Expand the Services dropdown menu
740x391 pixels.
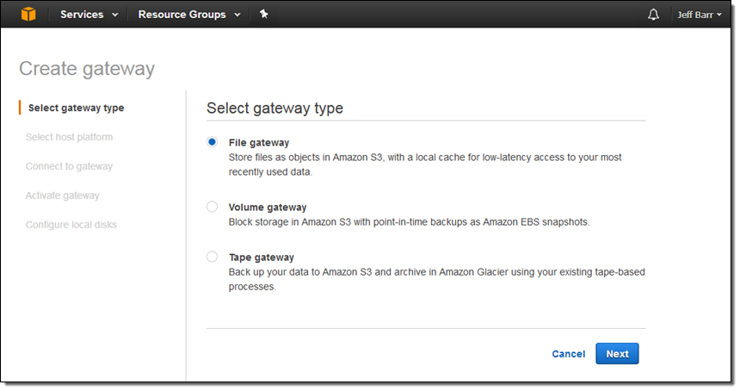(89, 15)
